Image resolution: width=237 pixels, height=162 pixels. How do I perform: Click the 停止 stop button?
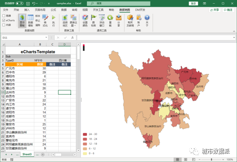coord(38,21)
